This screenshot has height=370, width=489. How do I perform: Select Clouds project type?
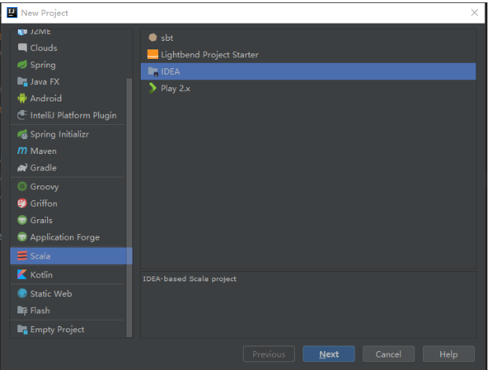68,48
